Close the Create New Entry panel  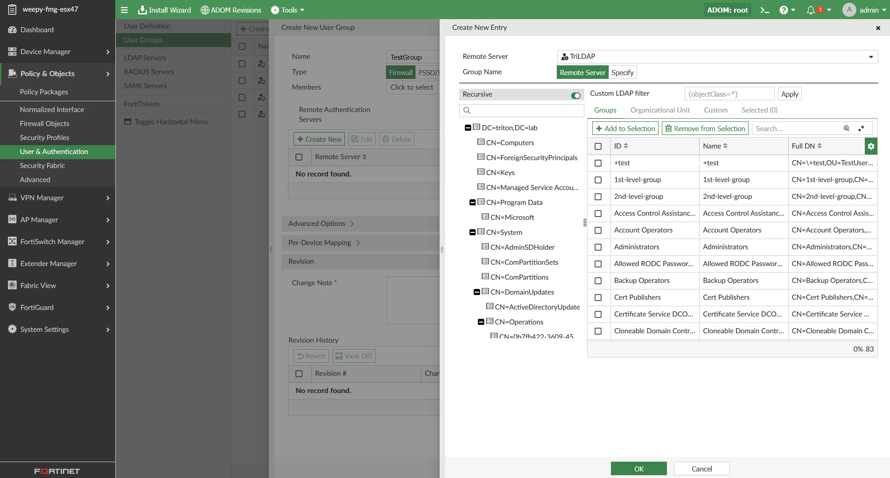point(878,28)
